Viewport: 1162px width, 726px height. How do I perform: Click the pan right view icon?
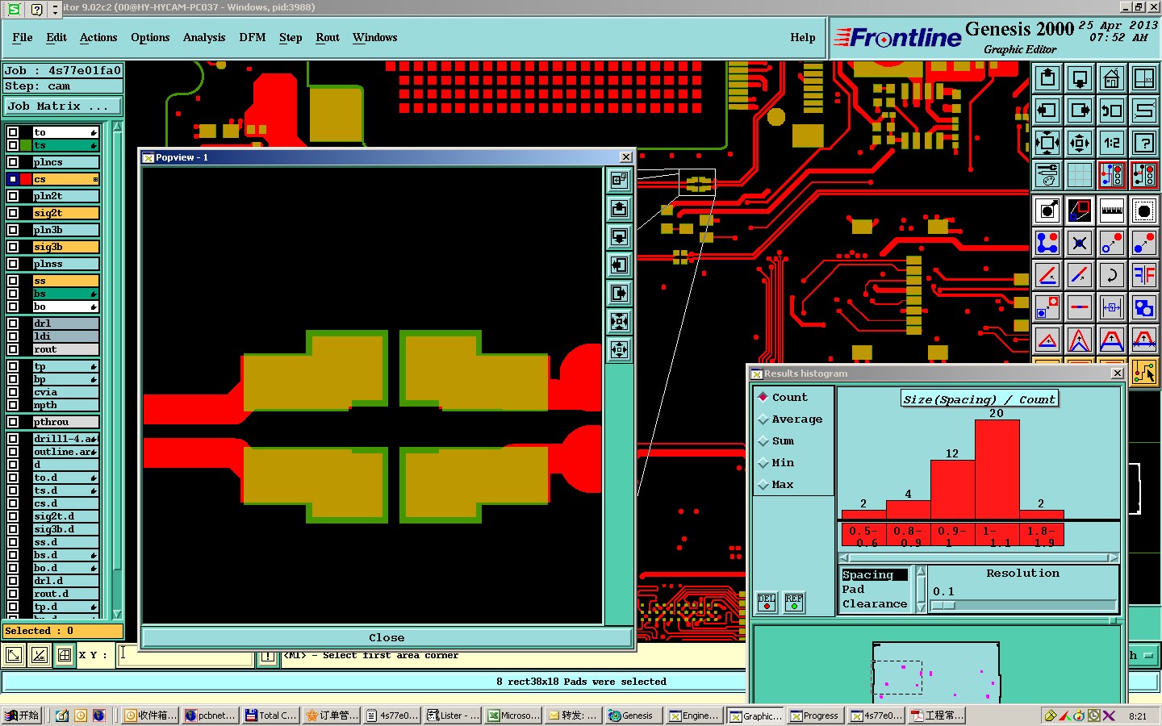pyautogui.click(x=1080, y=111)
